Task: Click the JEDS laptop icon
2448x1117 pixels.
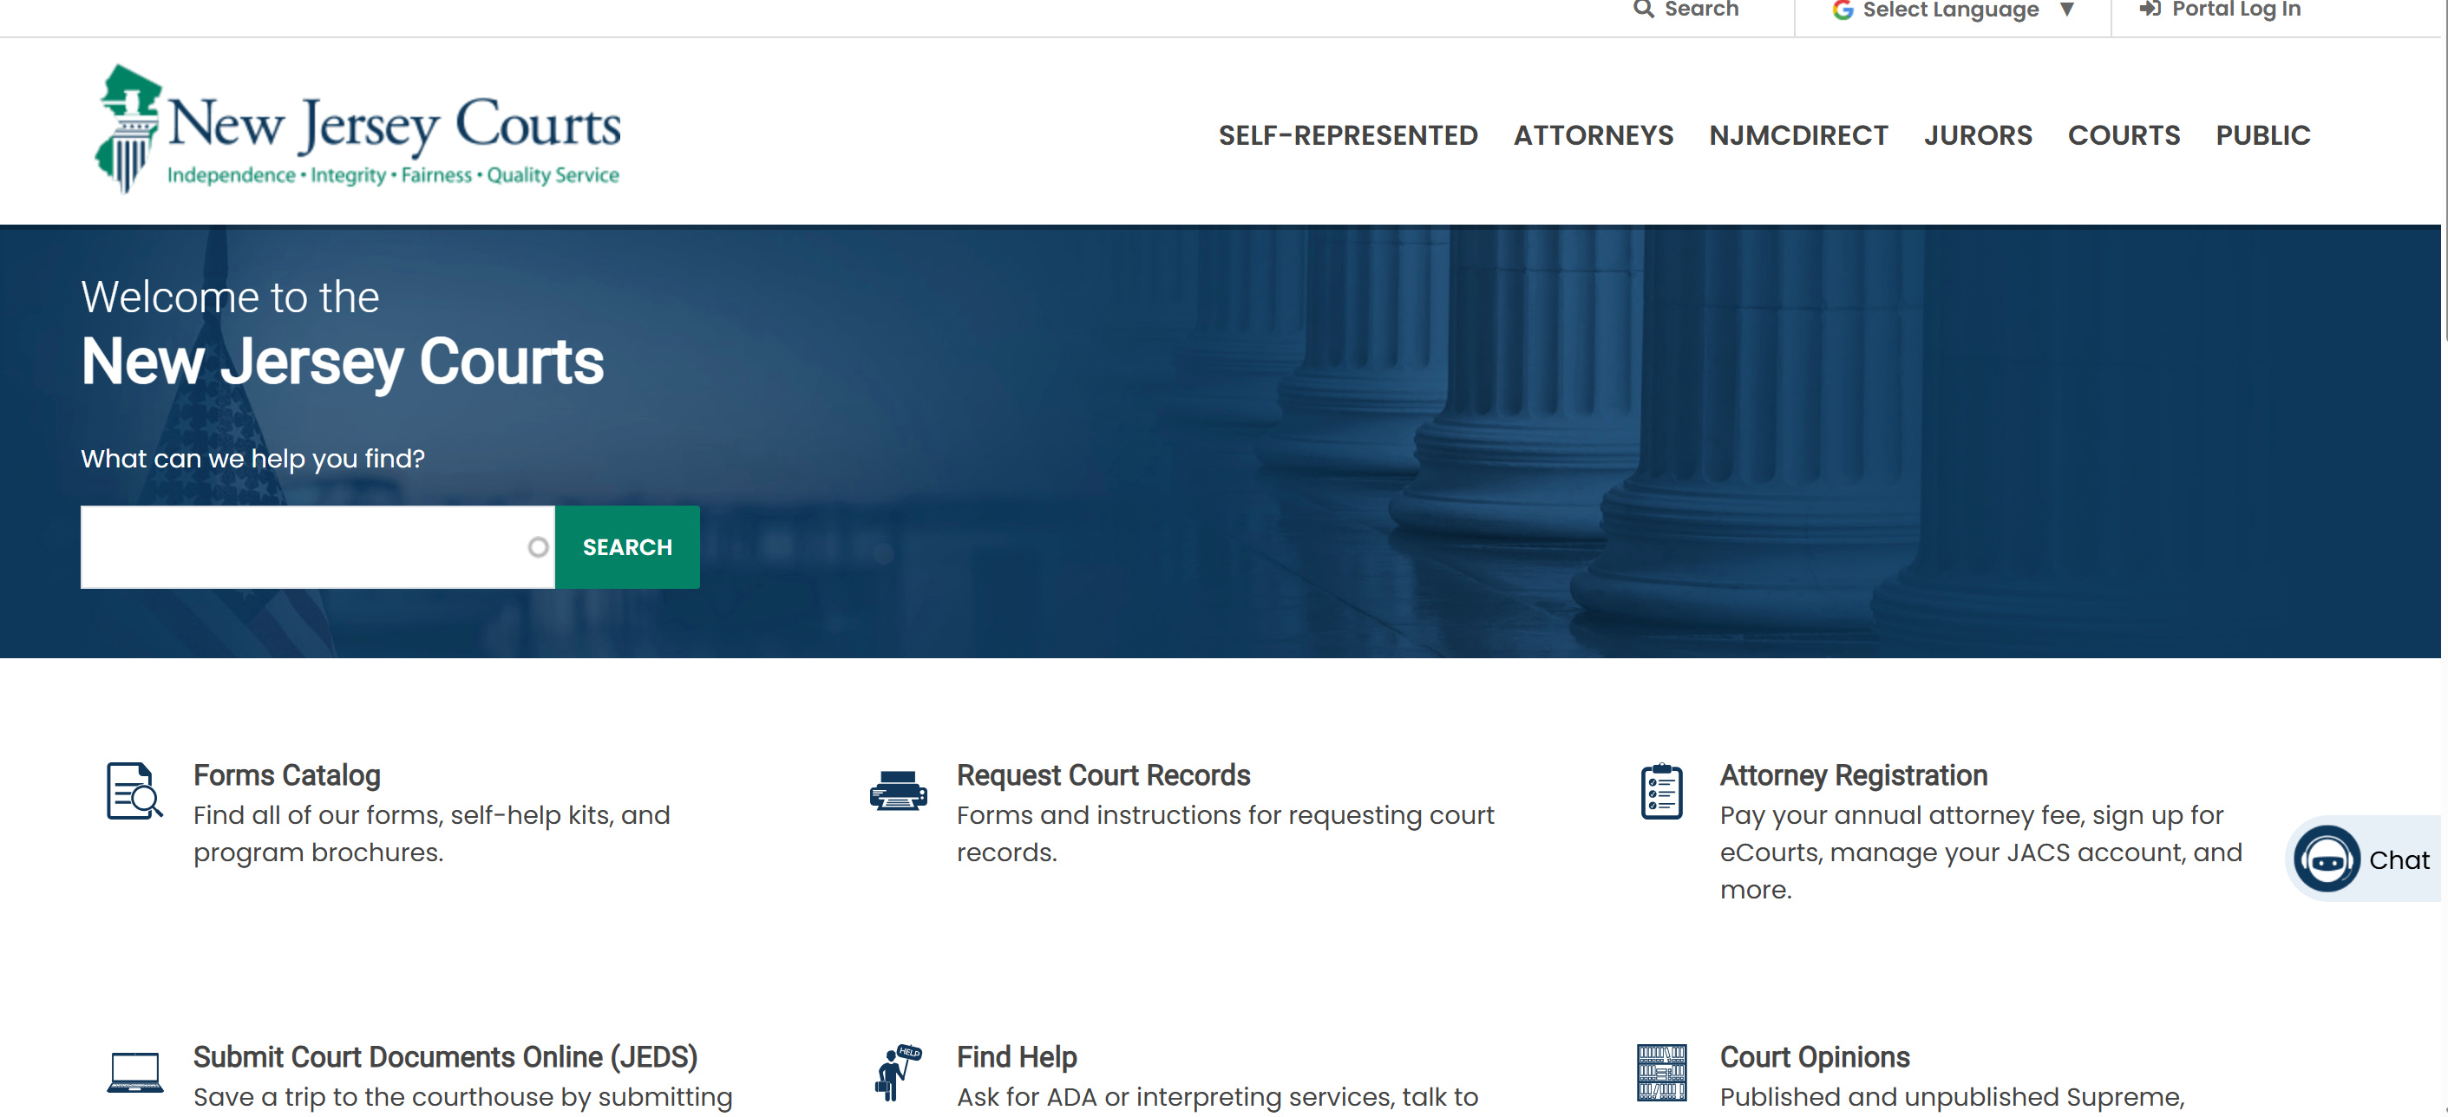Action: (134, 1073)
